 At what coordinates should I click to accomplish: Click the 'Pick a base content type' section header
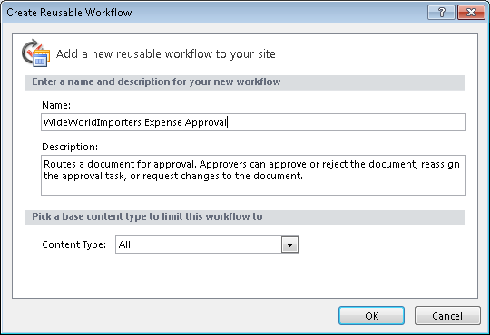[245, 217]
